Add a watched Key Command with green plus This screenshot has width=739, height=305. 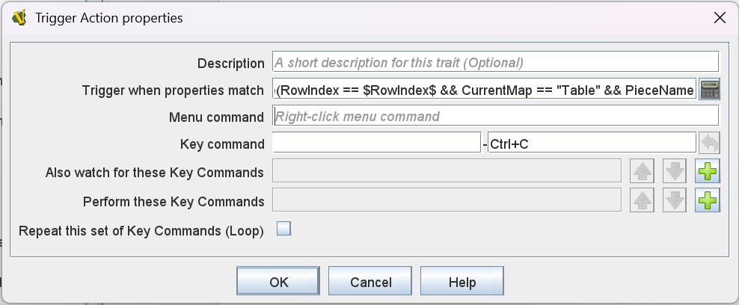[708, 172]
